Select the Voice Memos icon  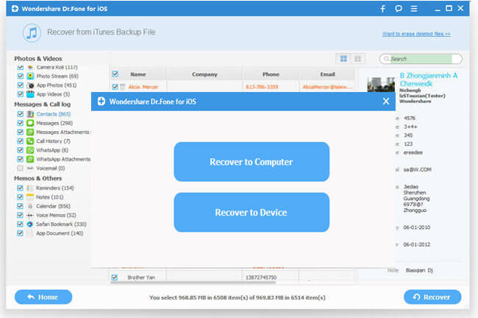29,215
